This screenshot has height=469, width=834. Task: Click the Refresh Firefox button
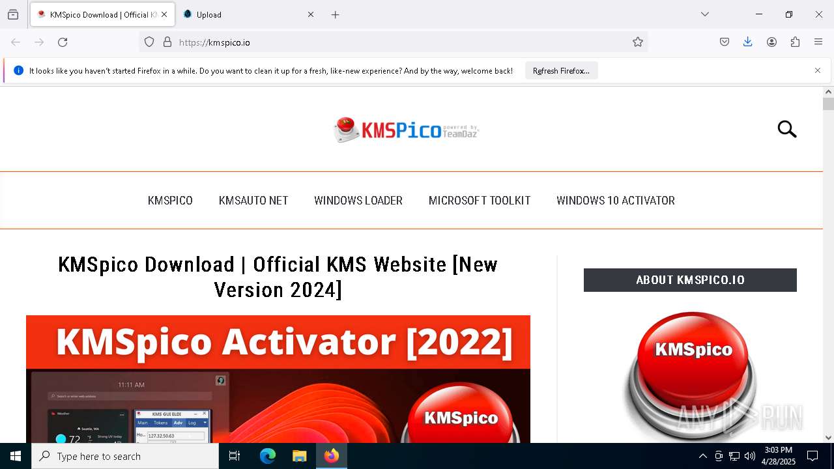click(x=561, y=70)
